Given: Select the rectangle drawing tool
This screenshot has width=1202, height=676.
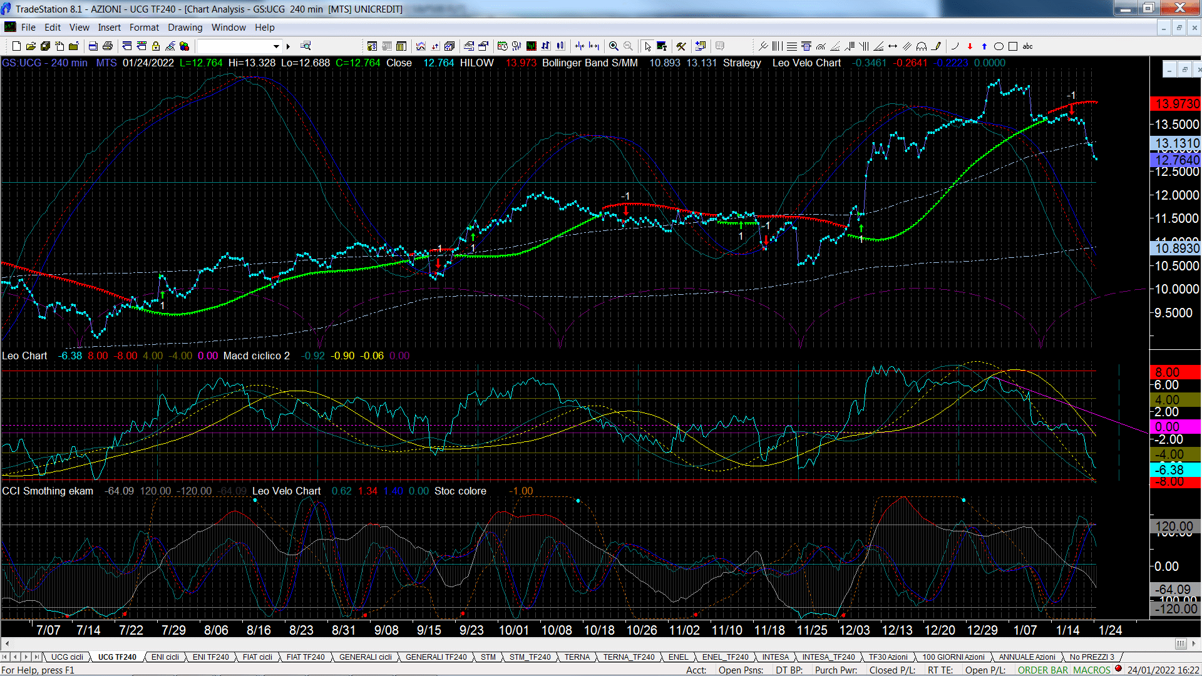Looking at the screenshot, I should pos(1013,46).
